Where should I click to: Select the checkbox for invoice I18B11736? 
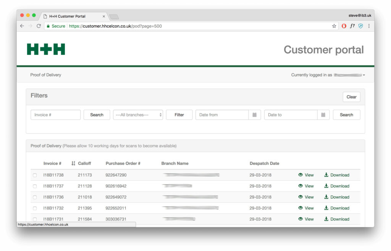(x=35, y=197)
